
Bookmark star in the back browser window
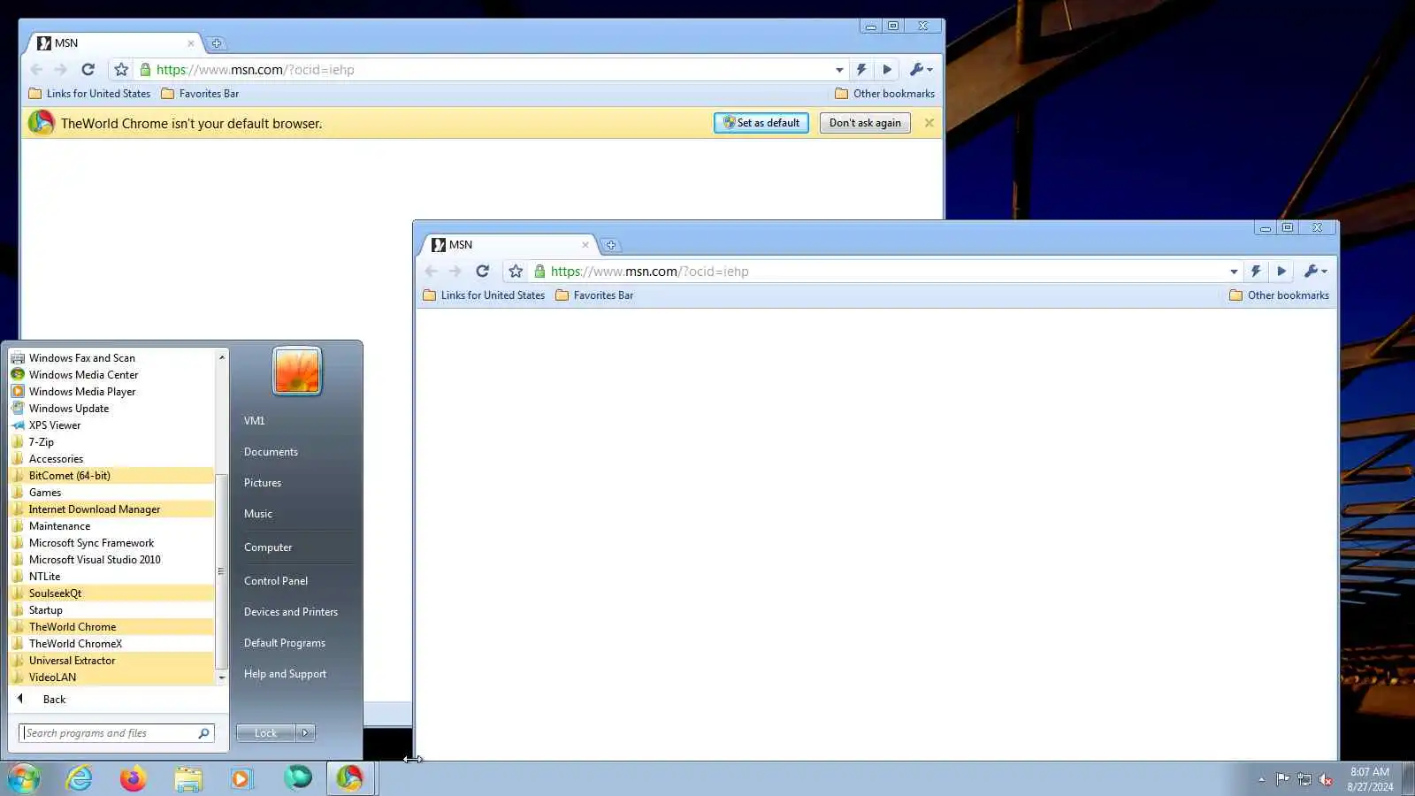tap(121, 69)
